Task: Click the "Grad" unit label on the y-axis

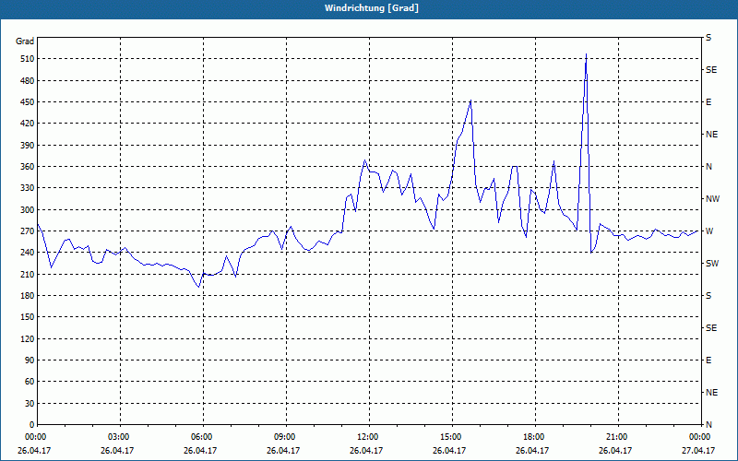Action: (x=25, y=41)
